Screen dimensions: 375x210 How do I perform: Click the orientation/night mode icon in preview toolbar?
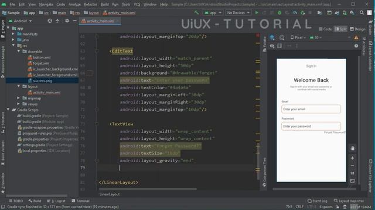282,37
